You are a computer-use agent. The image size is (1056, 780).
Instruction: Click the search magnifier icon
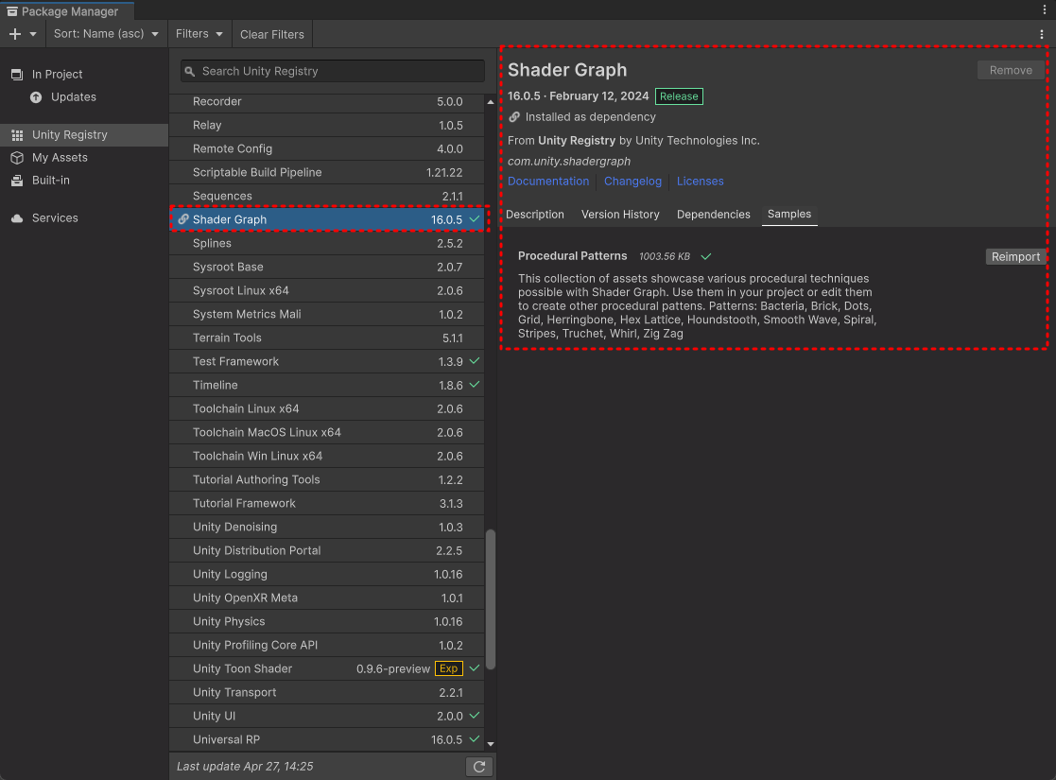pos(190,72)
